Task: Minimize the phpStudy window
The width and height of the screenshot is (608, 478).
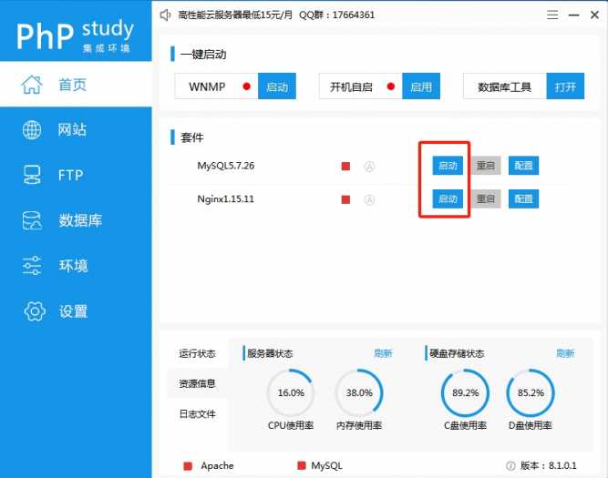Action: coord(573,15)
